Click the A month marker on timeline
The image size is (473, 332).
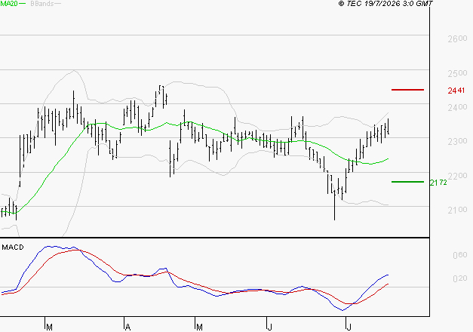128,327
